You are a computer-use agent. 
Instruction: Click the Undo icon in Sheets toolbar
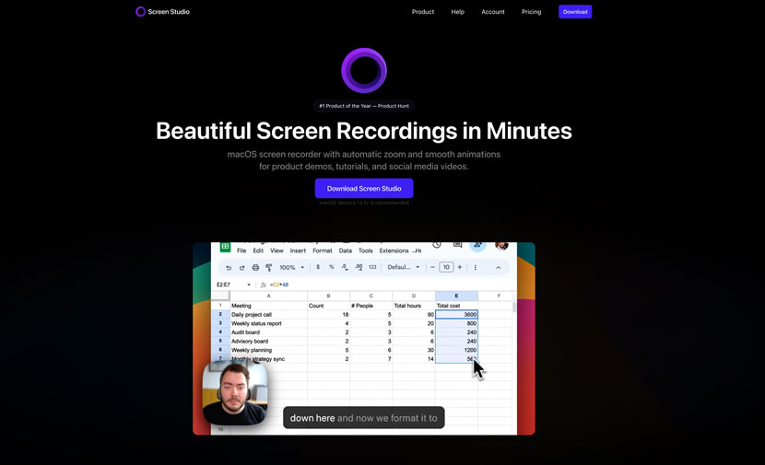coord(229,268)
